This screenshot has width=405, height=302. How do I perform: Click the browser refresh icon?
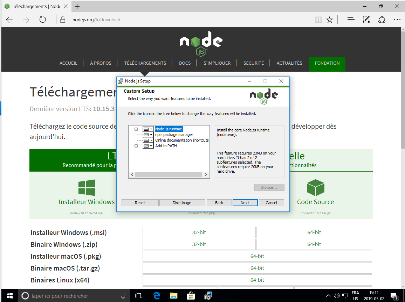[x=43, y=20]
